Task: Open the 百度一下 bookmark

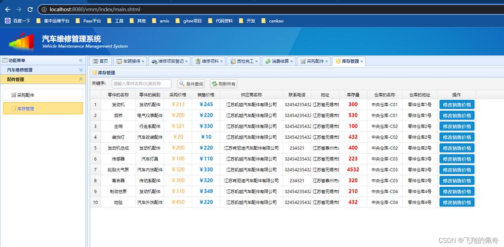Action: pyautogui.click(x=18, y=21)
